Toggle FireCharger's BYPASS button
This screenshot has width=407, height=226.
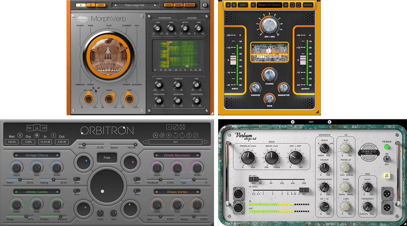[x=308, y=5]
